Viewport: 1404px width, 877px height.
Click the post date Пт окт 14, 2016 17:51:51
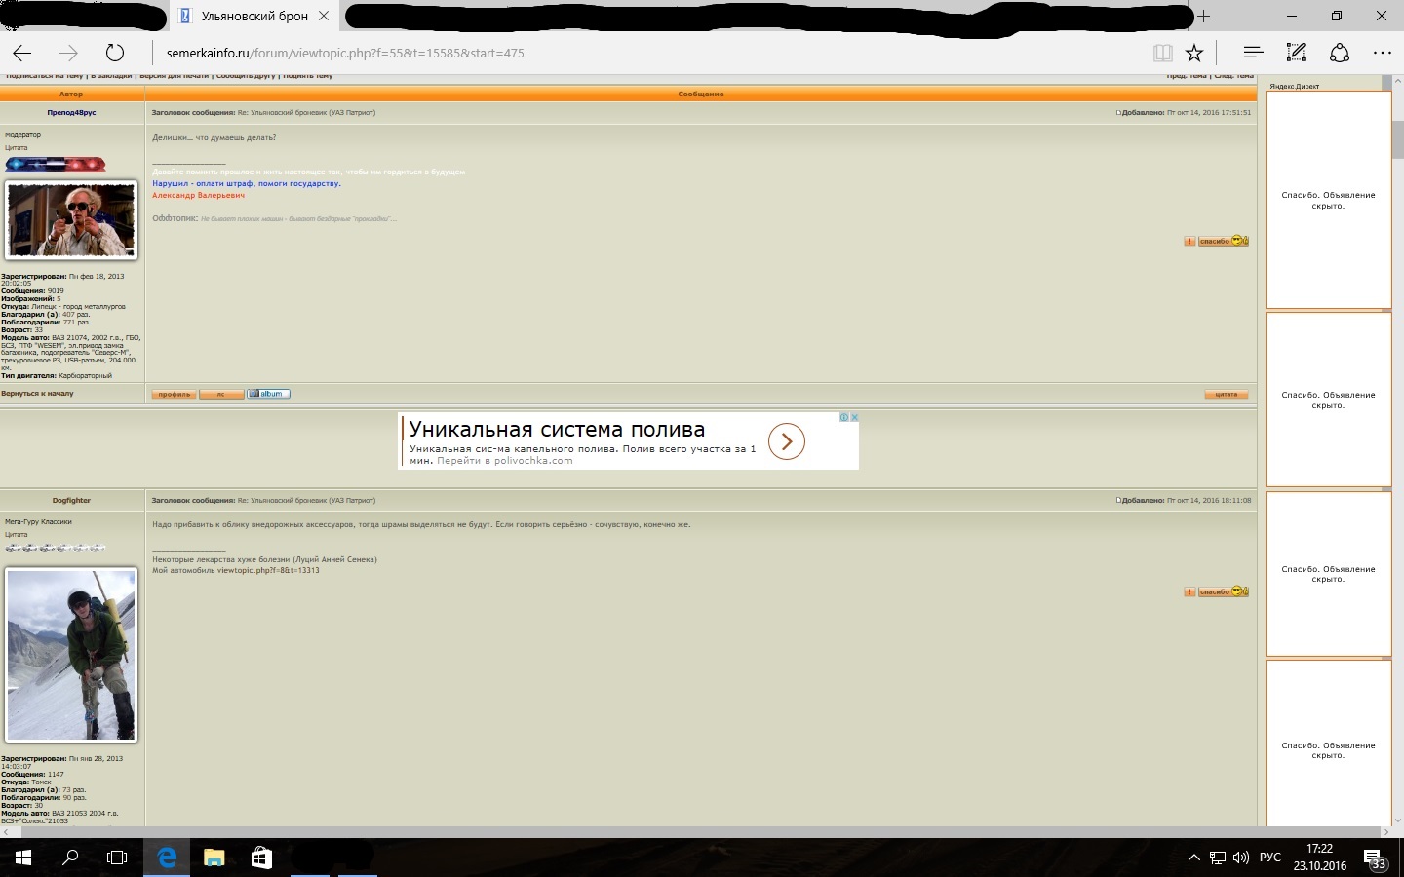[x=1209, y=112]
